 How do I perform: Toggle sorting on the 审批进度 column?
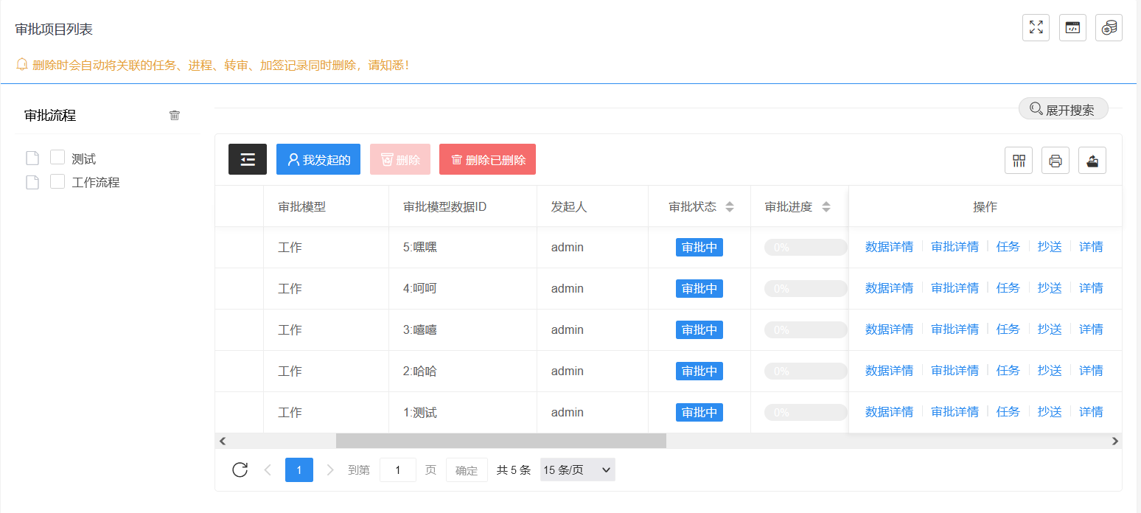point(826,206)
